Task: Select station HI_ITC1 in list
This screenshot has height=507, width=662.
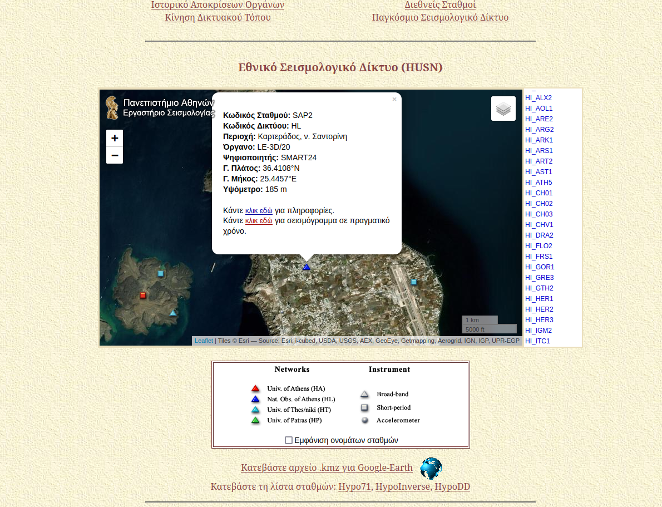Action: tap(538, 341)
